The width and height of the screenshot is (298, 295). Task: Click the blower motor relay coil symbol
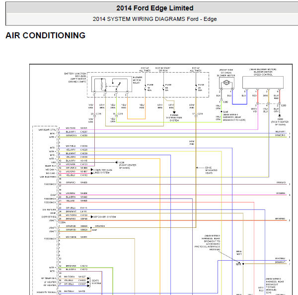pos(103,85)
